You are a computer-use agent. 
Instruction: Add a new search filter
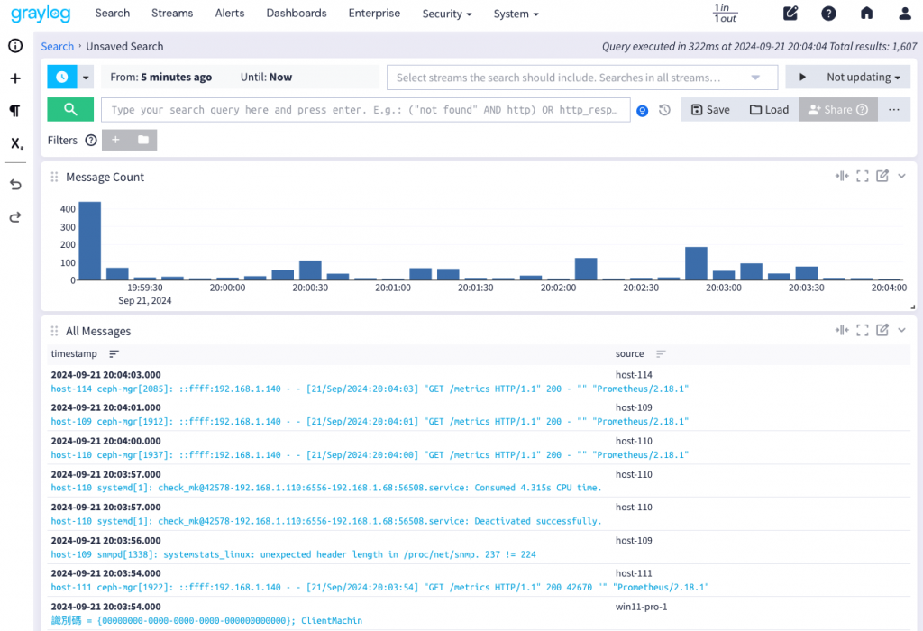(115, 140)
